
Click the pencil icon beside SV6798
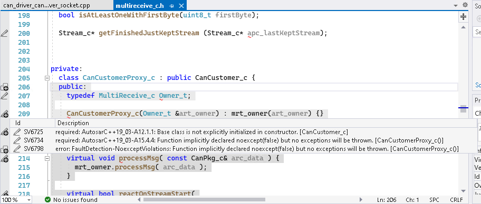pyautogui.click(x=17, y=149)
